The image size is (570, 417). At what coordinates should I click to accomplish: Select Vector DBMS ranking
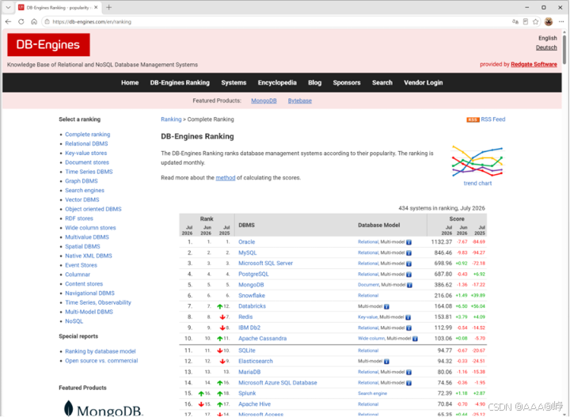point(82,199)
